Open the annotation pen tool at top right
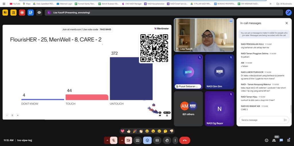This screenshot has height=146, width=294. (x=289, y=13)
